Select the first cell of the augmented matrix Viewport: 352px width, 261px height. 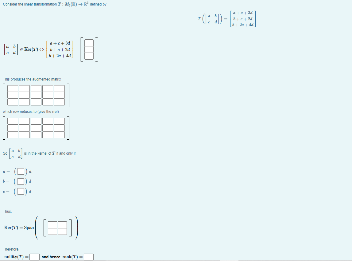coord(13,89)
